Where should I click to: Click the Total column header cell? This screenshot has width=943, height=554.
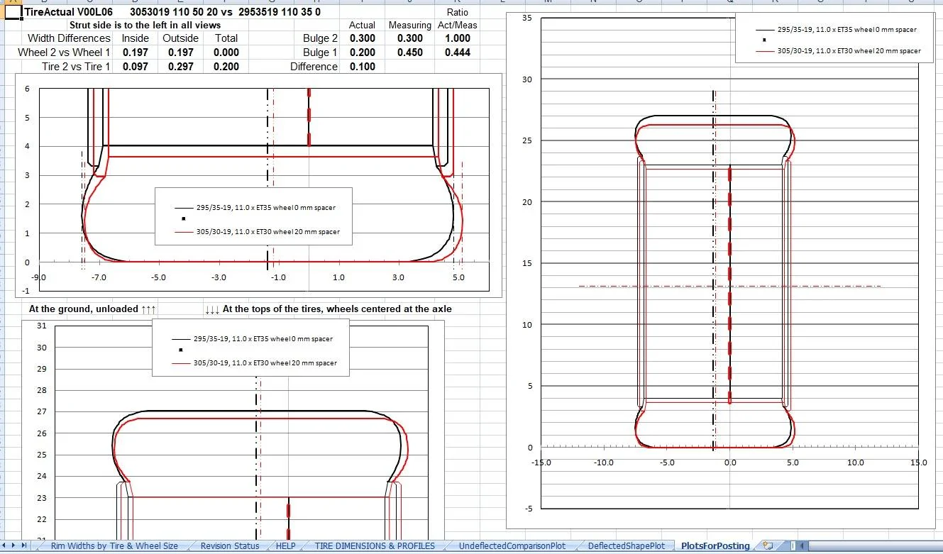pyautogui.click(x=226, y=38)
